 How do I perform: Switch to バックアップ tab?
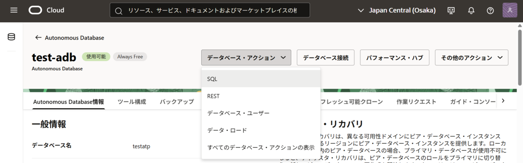pos(177,102)
